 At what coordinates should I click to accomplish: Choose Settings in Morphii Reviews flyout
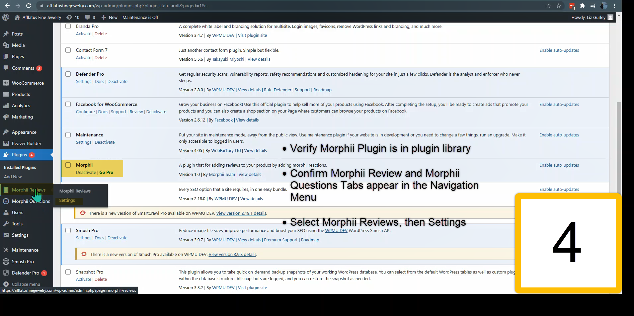coord(67,200)
